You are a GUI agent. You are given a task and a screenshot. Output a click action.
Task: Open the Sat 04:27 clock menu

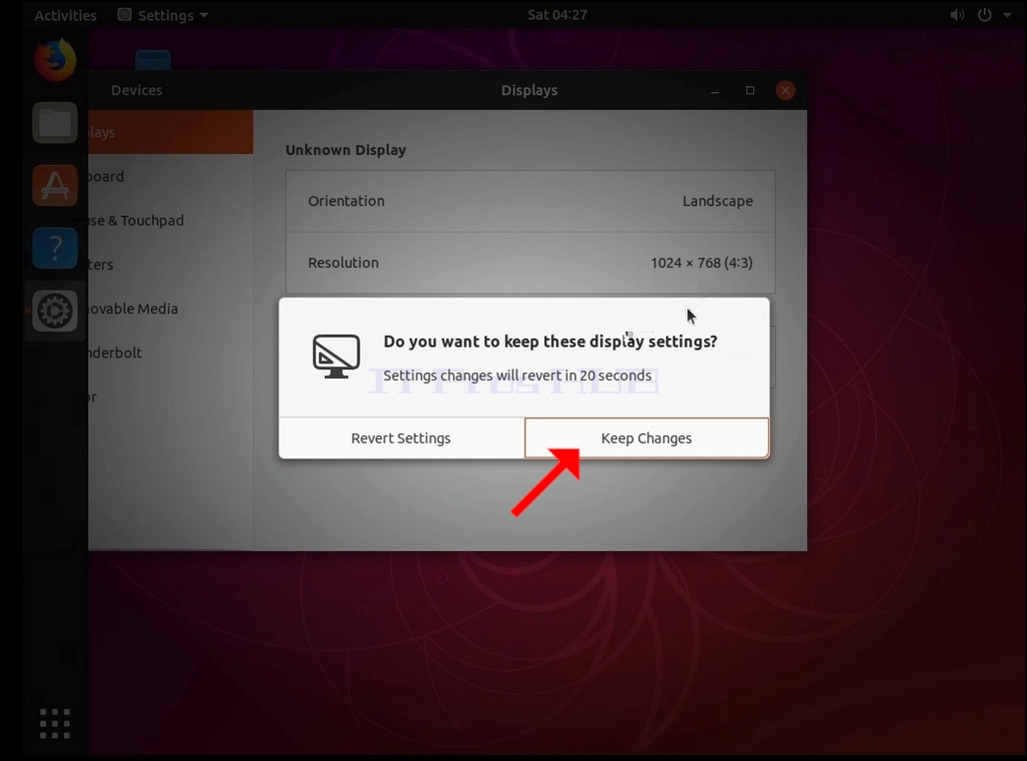[x=557, y=15]
